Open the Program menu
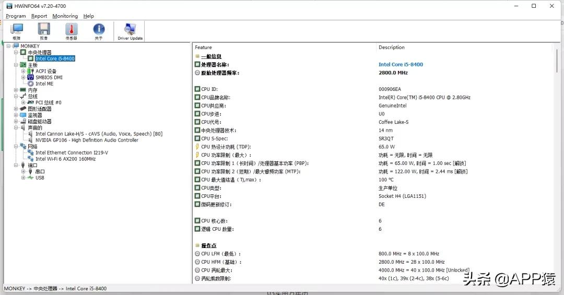The height and width of the screenshot is (295, 564). click(16, 16)
